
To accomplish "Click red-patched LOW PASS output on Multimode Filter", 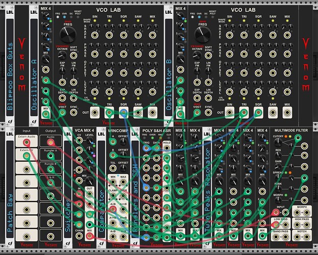I will pos(276,224).
